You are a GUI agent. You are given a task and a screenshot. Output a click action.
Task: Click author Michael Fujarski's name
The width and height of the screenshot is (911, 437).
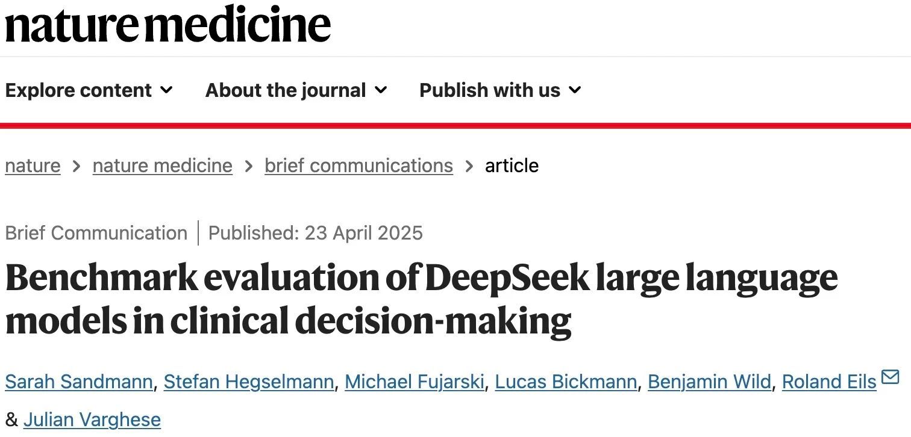415,382
